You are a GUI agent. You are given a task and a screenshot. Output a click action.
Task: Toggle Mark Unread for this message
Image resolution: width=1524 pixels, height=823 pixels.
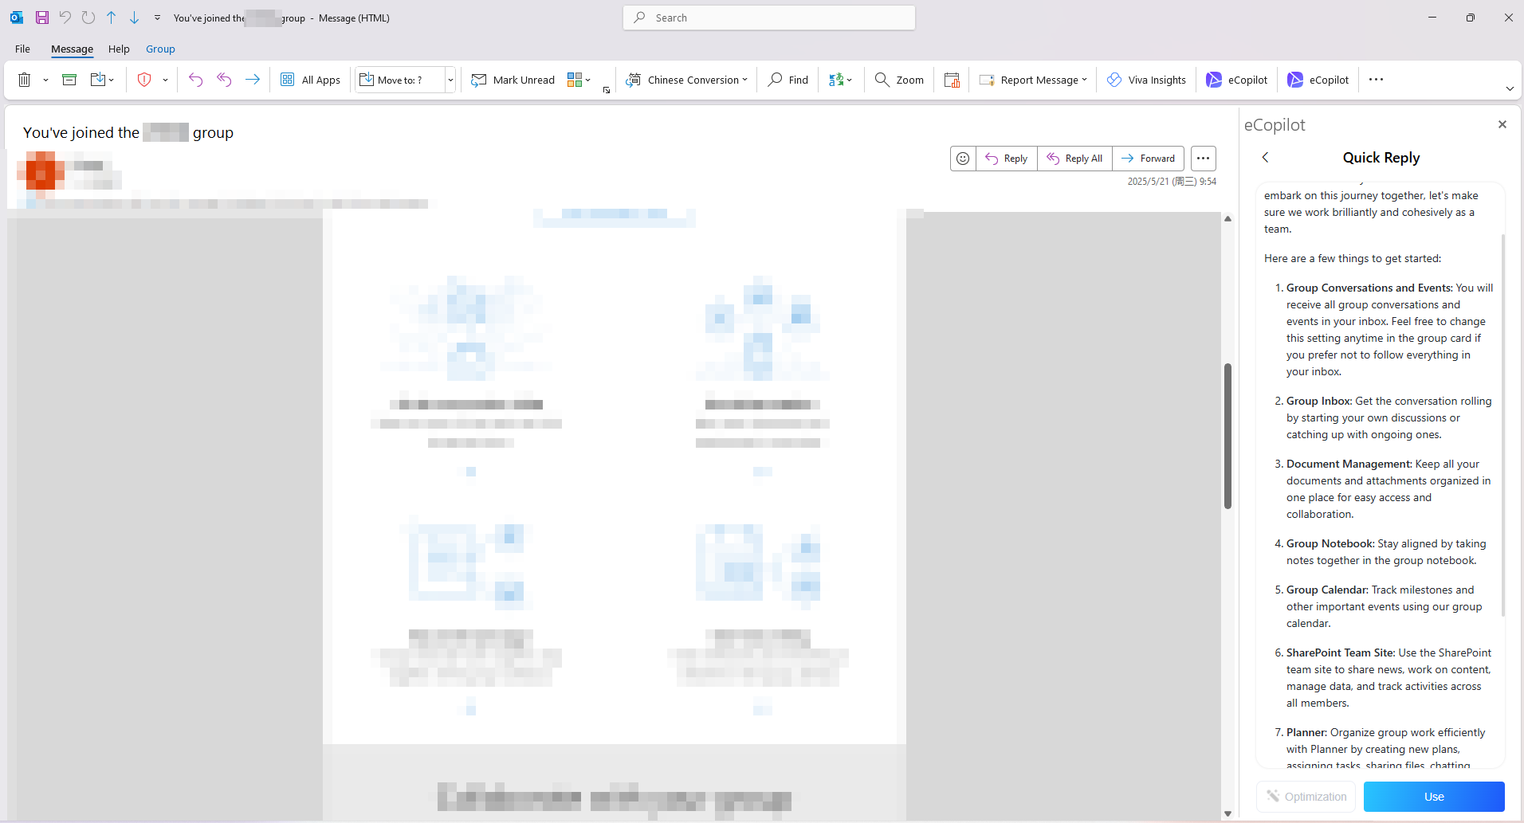(x=513, y=79)
